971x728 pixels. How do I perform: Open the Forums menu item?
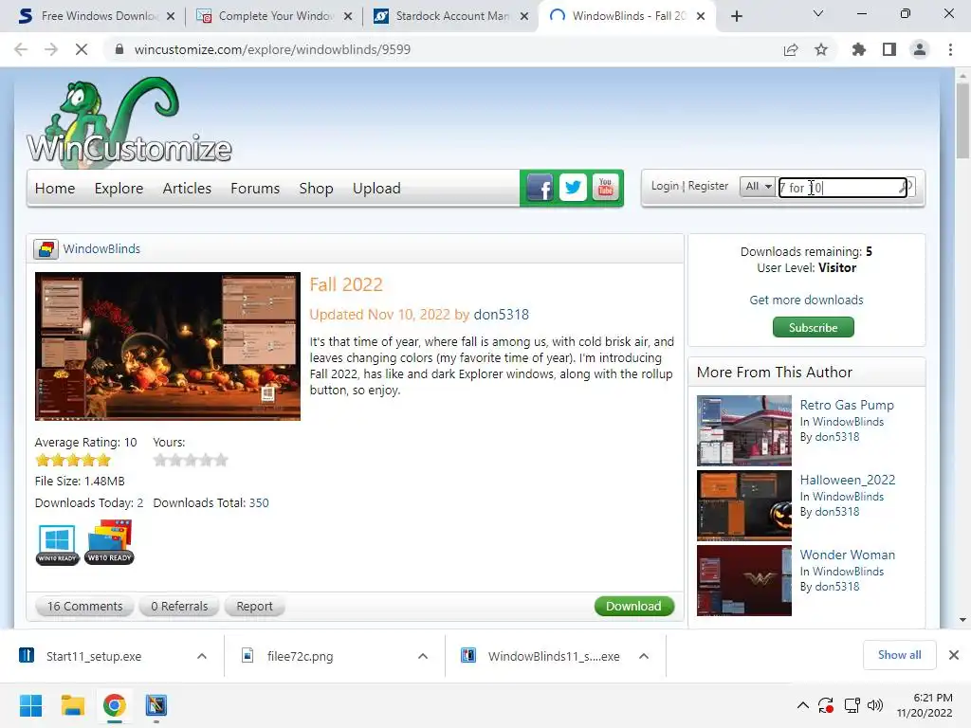pos(255,189)
